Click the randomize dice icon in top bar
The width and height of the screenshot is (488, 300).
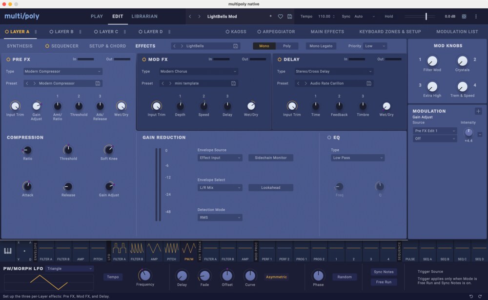(464, 17)
